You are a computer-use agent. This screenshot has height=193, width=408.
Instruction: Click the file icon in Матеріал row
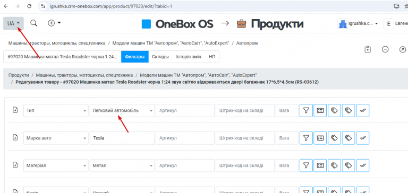pos(15,165)
